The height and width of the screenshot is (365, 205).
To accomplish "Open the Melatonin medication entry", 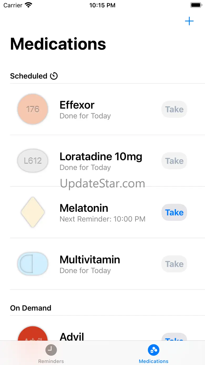I will pyautogui.click(x=102, y=212).
